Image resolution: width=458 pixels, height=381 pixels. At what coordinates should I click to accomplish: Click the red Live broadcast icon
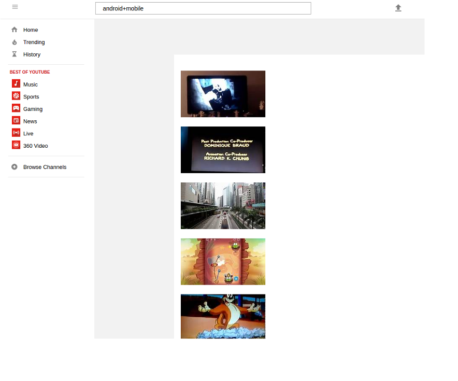tap(16, 133)
